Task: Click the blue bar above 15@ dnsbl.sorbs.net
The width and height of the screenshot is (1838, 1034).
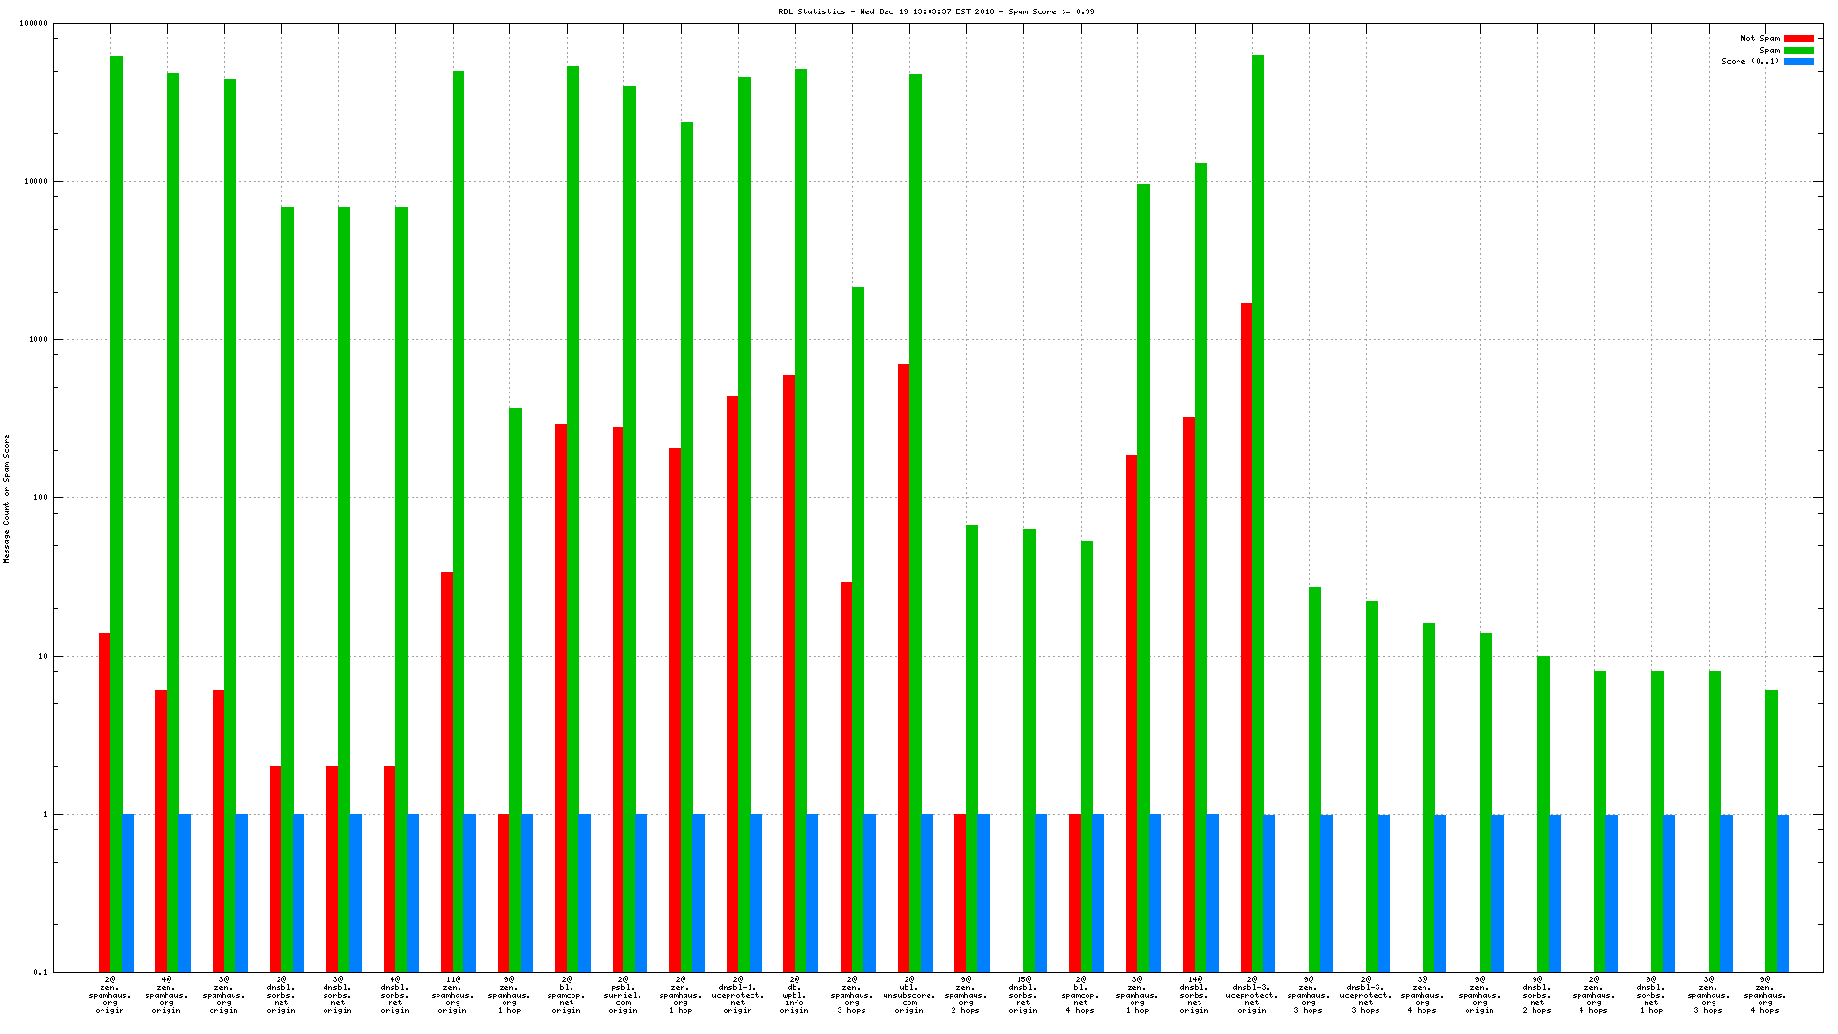Action: tap(1041, 892)
